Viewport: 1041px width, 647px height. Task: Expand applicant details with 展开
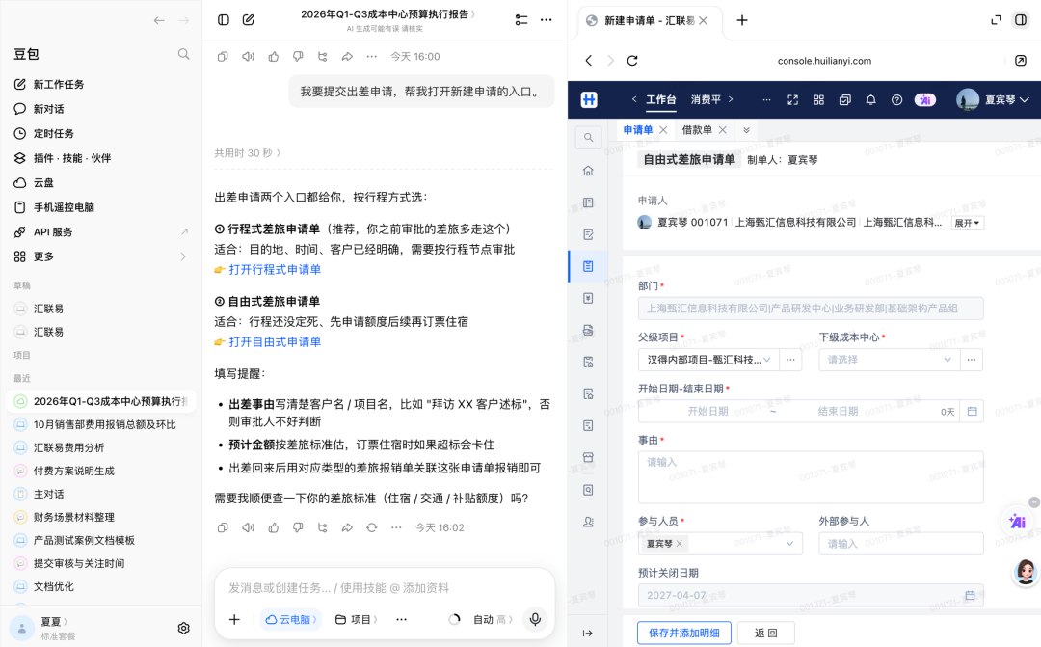(968, 223)
